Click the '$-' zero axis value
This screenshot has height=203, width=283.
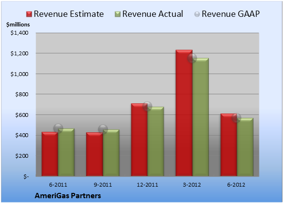(26, 177)
